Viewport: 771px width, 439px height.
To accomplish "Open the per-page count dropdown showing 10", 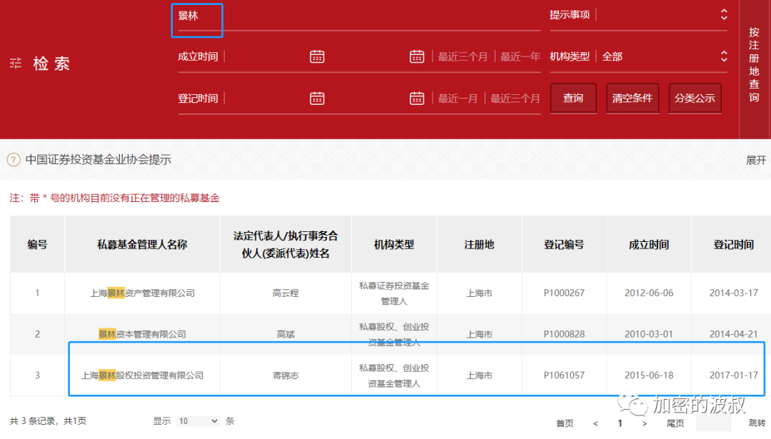I will pos(199,421).
